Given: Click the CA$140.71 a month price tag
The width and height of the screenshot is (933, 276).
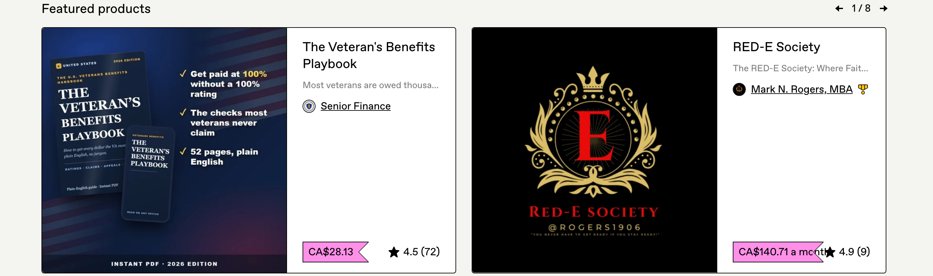Looking at the screenshot, I should [x=778, y=252].
